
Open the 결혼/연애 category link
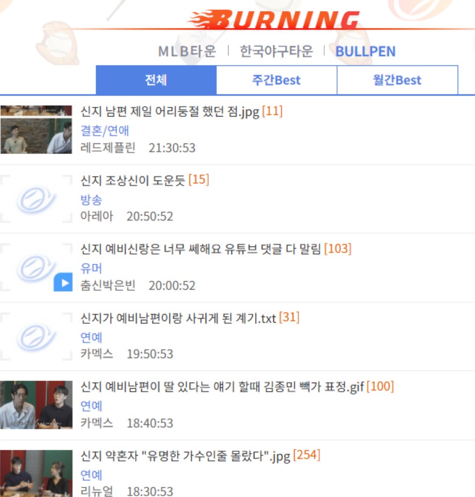coord(105,130)
